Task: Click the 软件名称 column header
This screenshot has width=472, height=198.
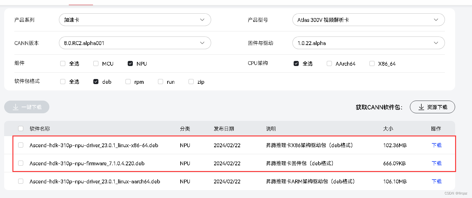Action: click(x=40, y=129)
